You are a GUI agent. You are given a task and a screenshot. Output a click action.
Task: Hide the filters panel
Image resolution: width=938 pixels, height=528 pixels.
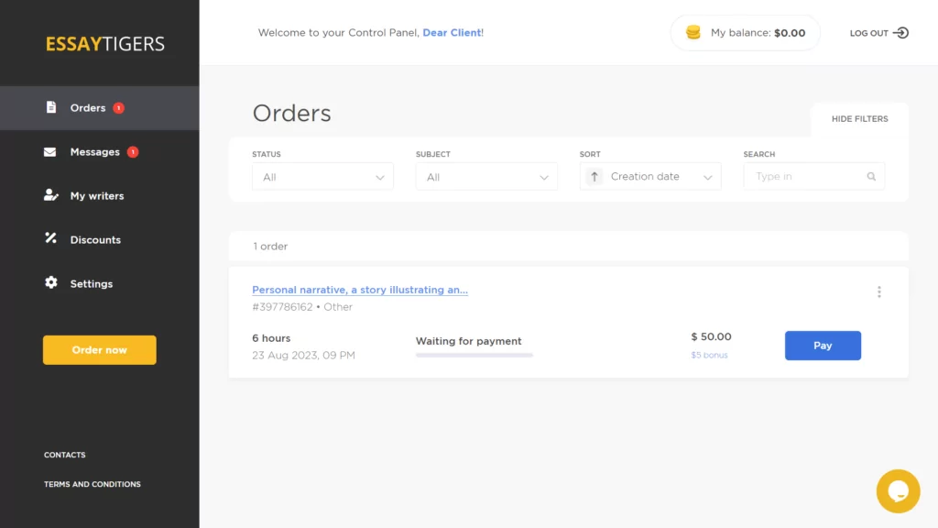(859, 118)
